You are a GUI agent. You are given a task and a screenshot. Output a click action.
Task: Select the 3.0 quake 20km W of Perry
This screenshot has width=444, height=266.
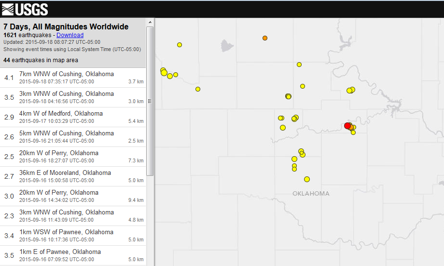pos(73,197)
